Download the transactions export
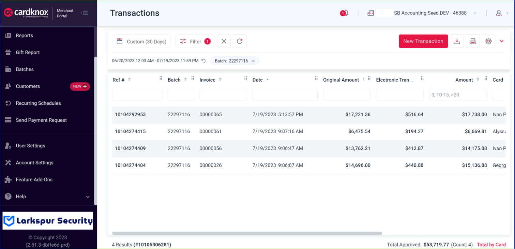This screenshot has height=249, width=515. click(x=457, y=41)
